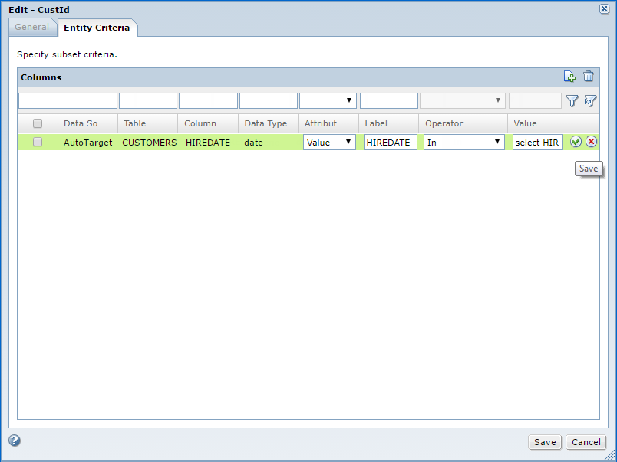Screen dimensions: 617x462
Task: Close the Edit - CustId dialog
Action: (604, 9)
